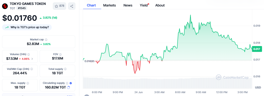The image size is (264, 96).
Task: Switch to the Markets tab
Action: tap(109, 5)
